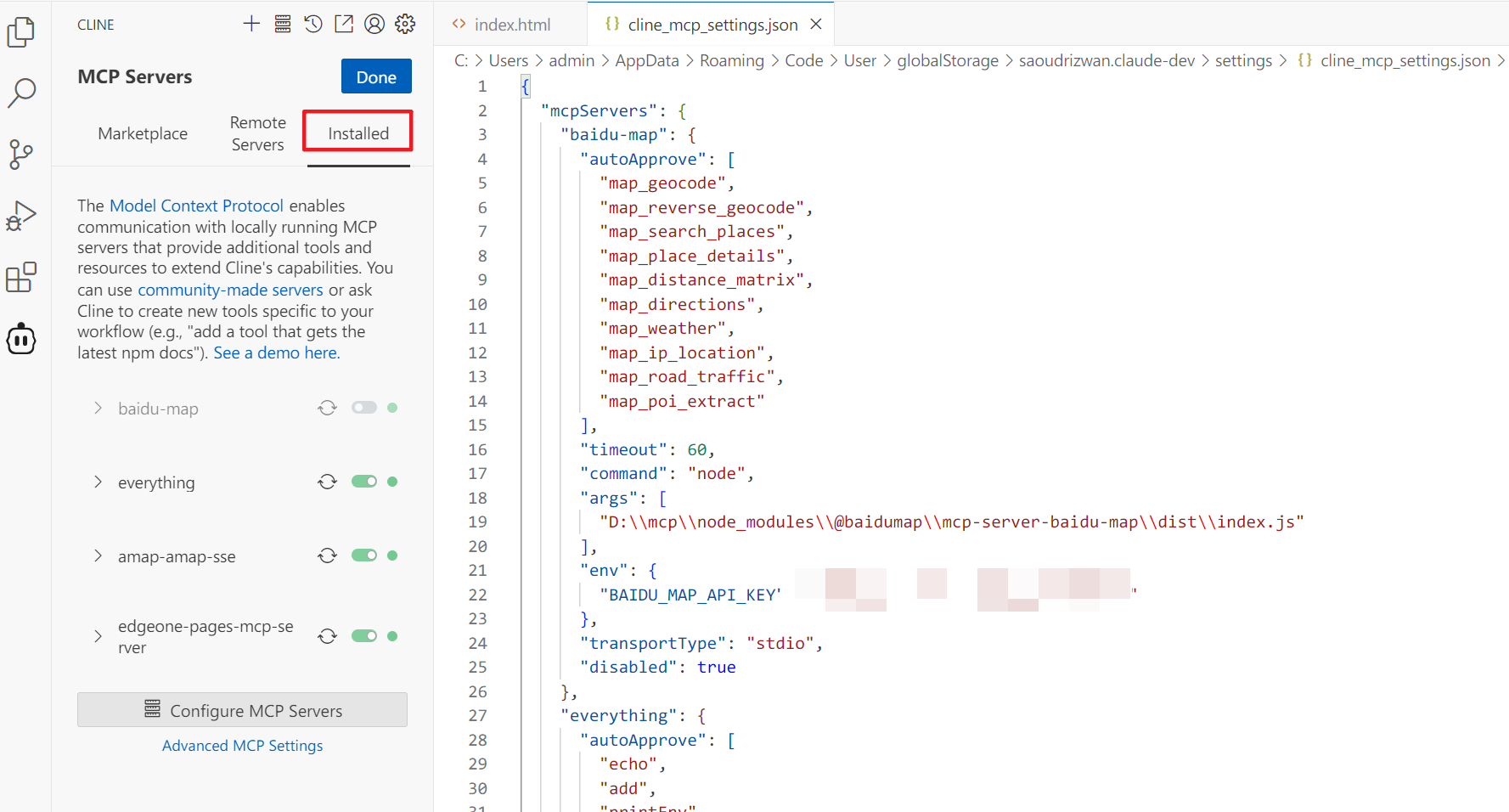
Task: Click the Code breadcrumb segment
Action: [804, 60]
